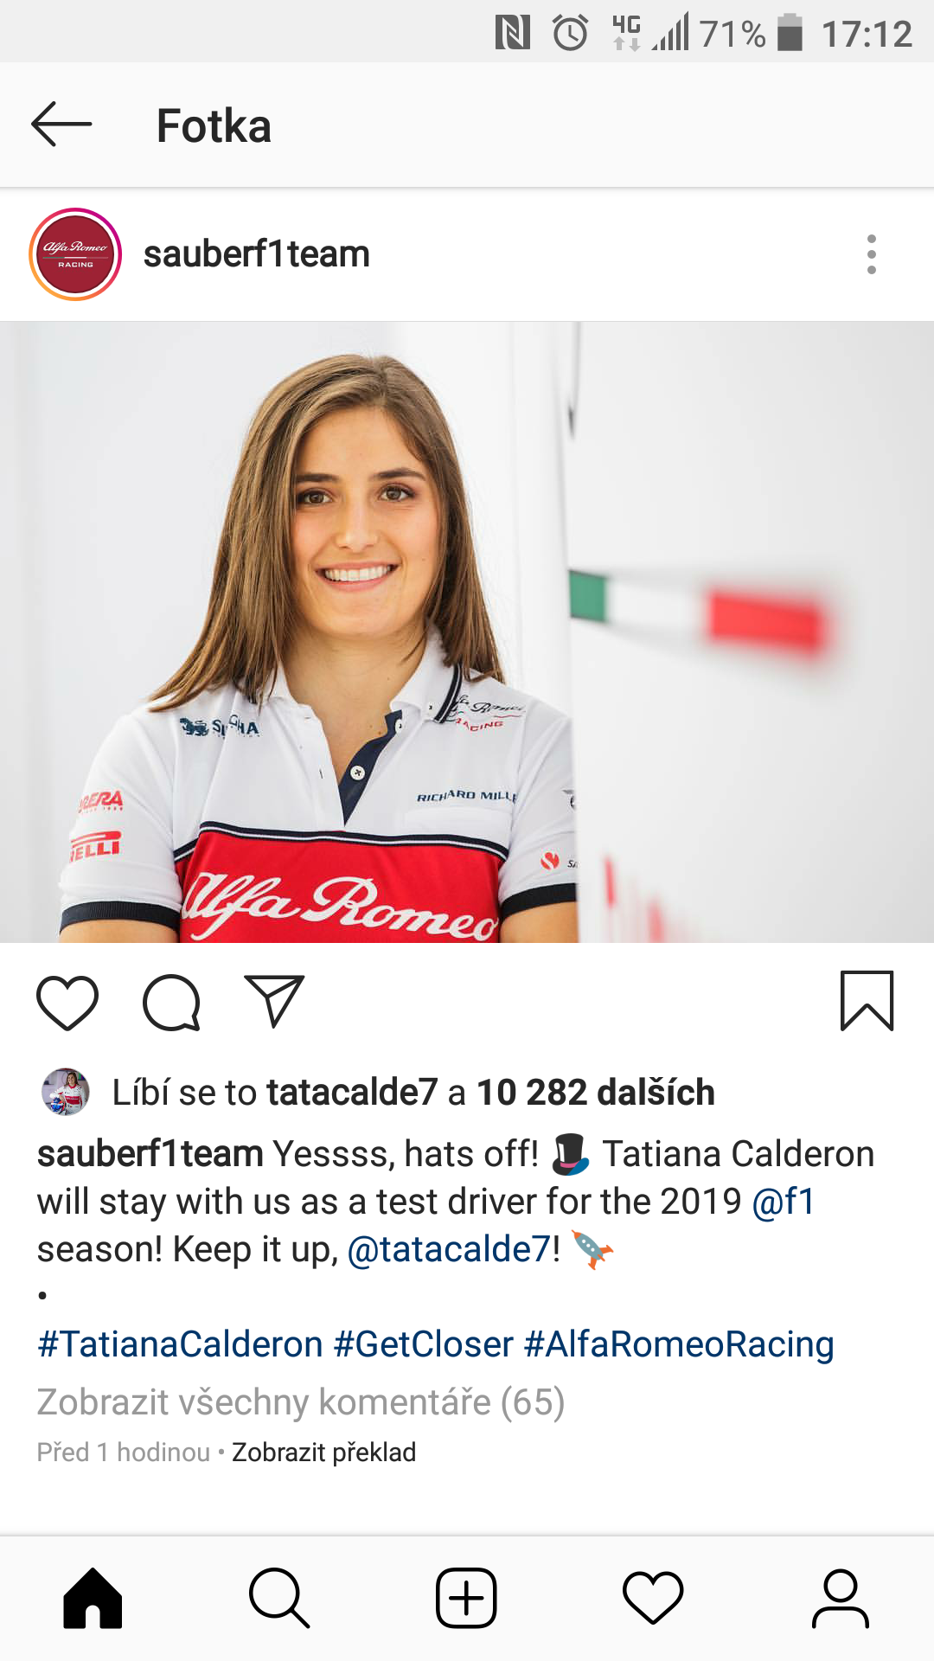The height and width of the screenshot is (1661, 934).
Task: Open the three-dot post options menu
Action: [x=871, y=254]
